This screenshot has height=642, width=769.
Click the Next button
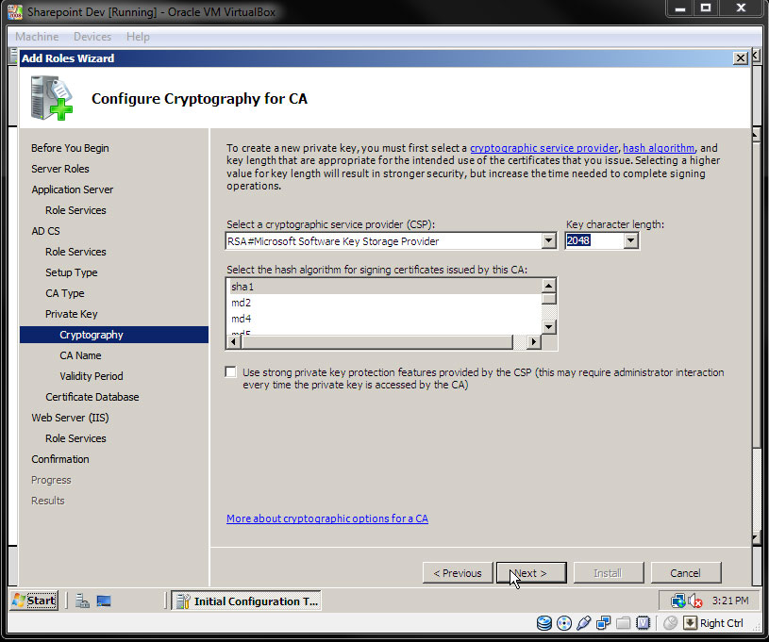[531, 573]
